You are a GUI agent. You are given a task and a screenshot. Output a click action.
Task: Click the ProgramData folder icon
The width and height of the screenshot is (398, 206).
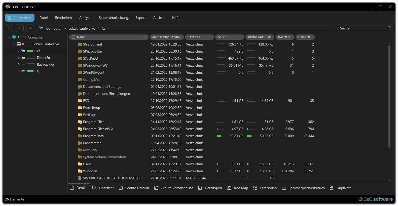[x=80, y=136]
